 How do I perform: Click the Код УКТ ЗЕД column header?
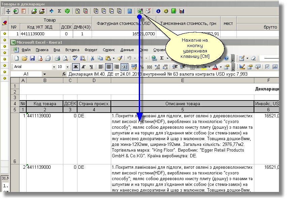pos(40,27)
